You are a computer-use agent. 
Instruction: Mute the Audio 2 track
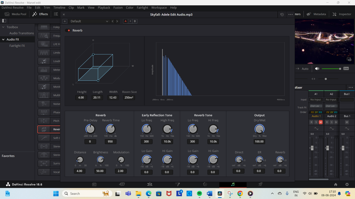pos(336,122)
